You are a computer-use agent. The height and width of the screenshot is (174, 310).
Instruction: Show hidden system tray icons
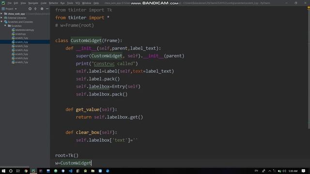[270, 171]
